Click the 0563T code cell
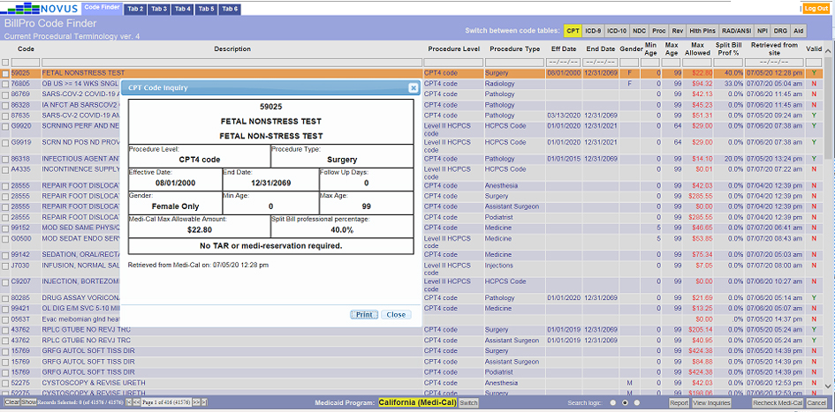Image resolution: width=835 pixels, height=412 pixels. (19, 319)
